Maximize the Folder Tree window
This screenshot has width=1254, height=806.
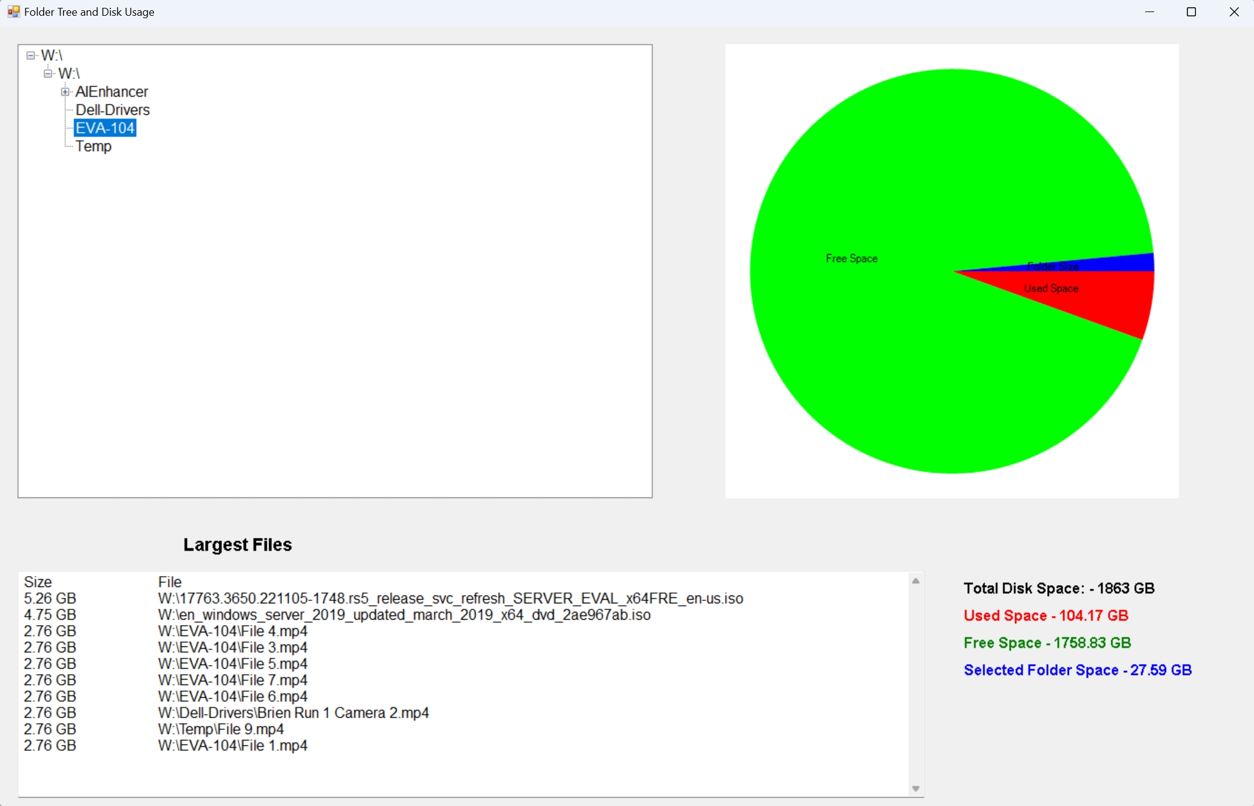pos(1191,12)
